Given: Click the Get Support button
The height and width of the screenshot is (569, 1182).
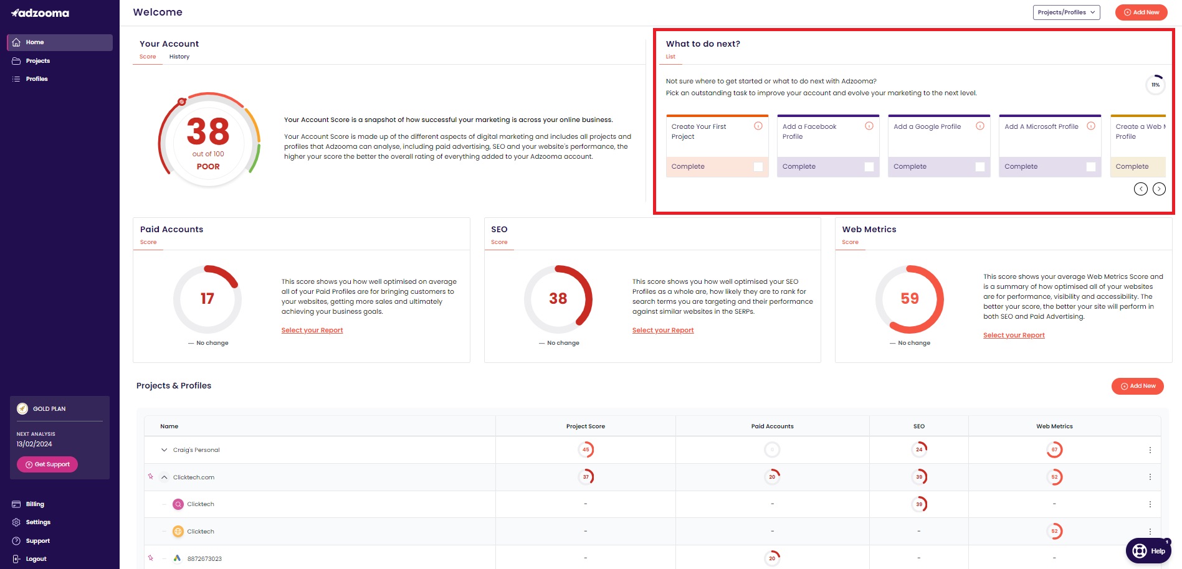Looking at the screenshot, I should (47, 464).
